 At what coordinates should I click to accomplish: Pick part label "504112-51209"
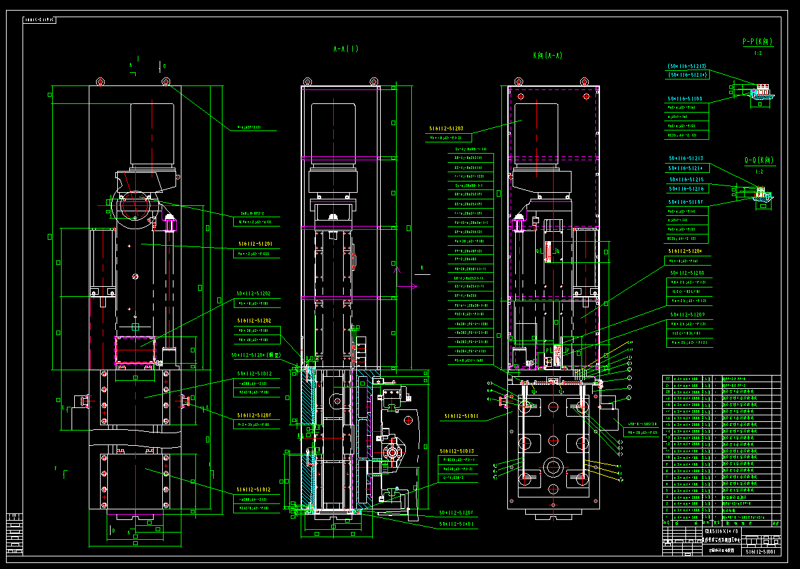click(687, 315)
